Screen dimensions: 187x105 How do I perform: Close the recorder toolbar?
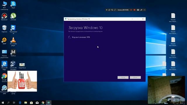point(145,10)
